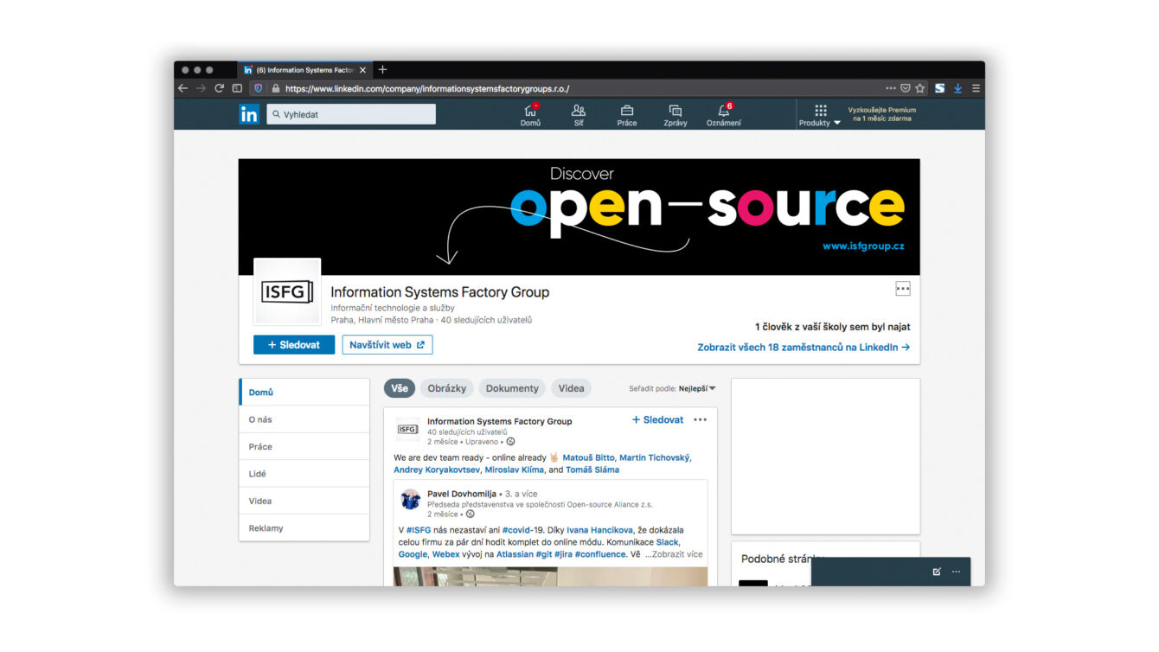Select Domů in the left page menu
1159x652 pixels.
click(304, 392)
